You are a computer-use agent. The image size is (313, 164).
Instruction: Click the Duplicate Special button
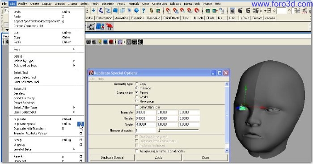point(112,157)
